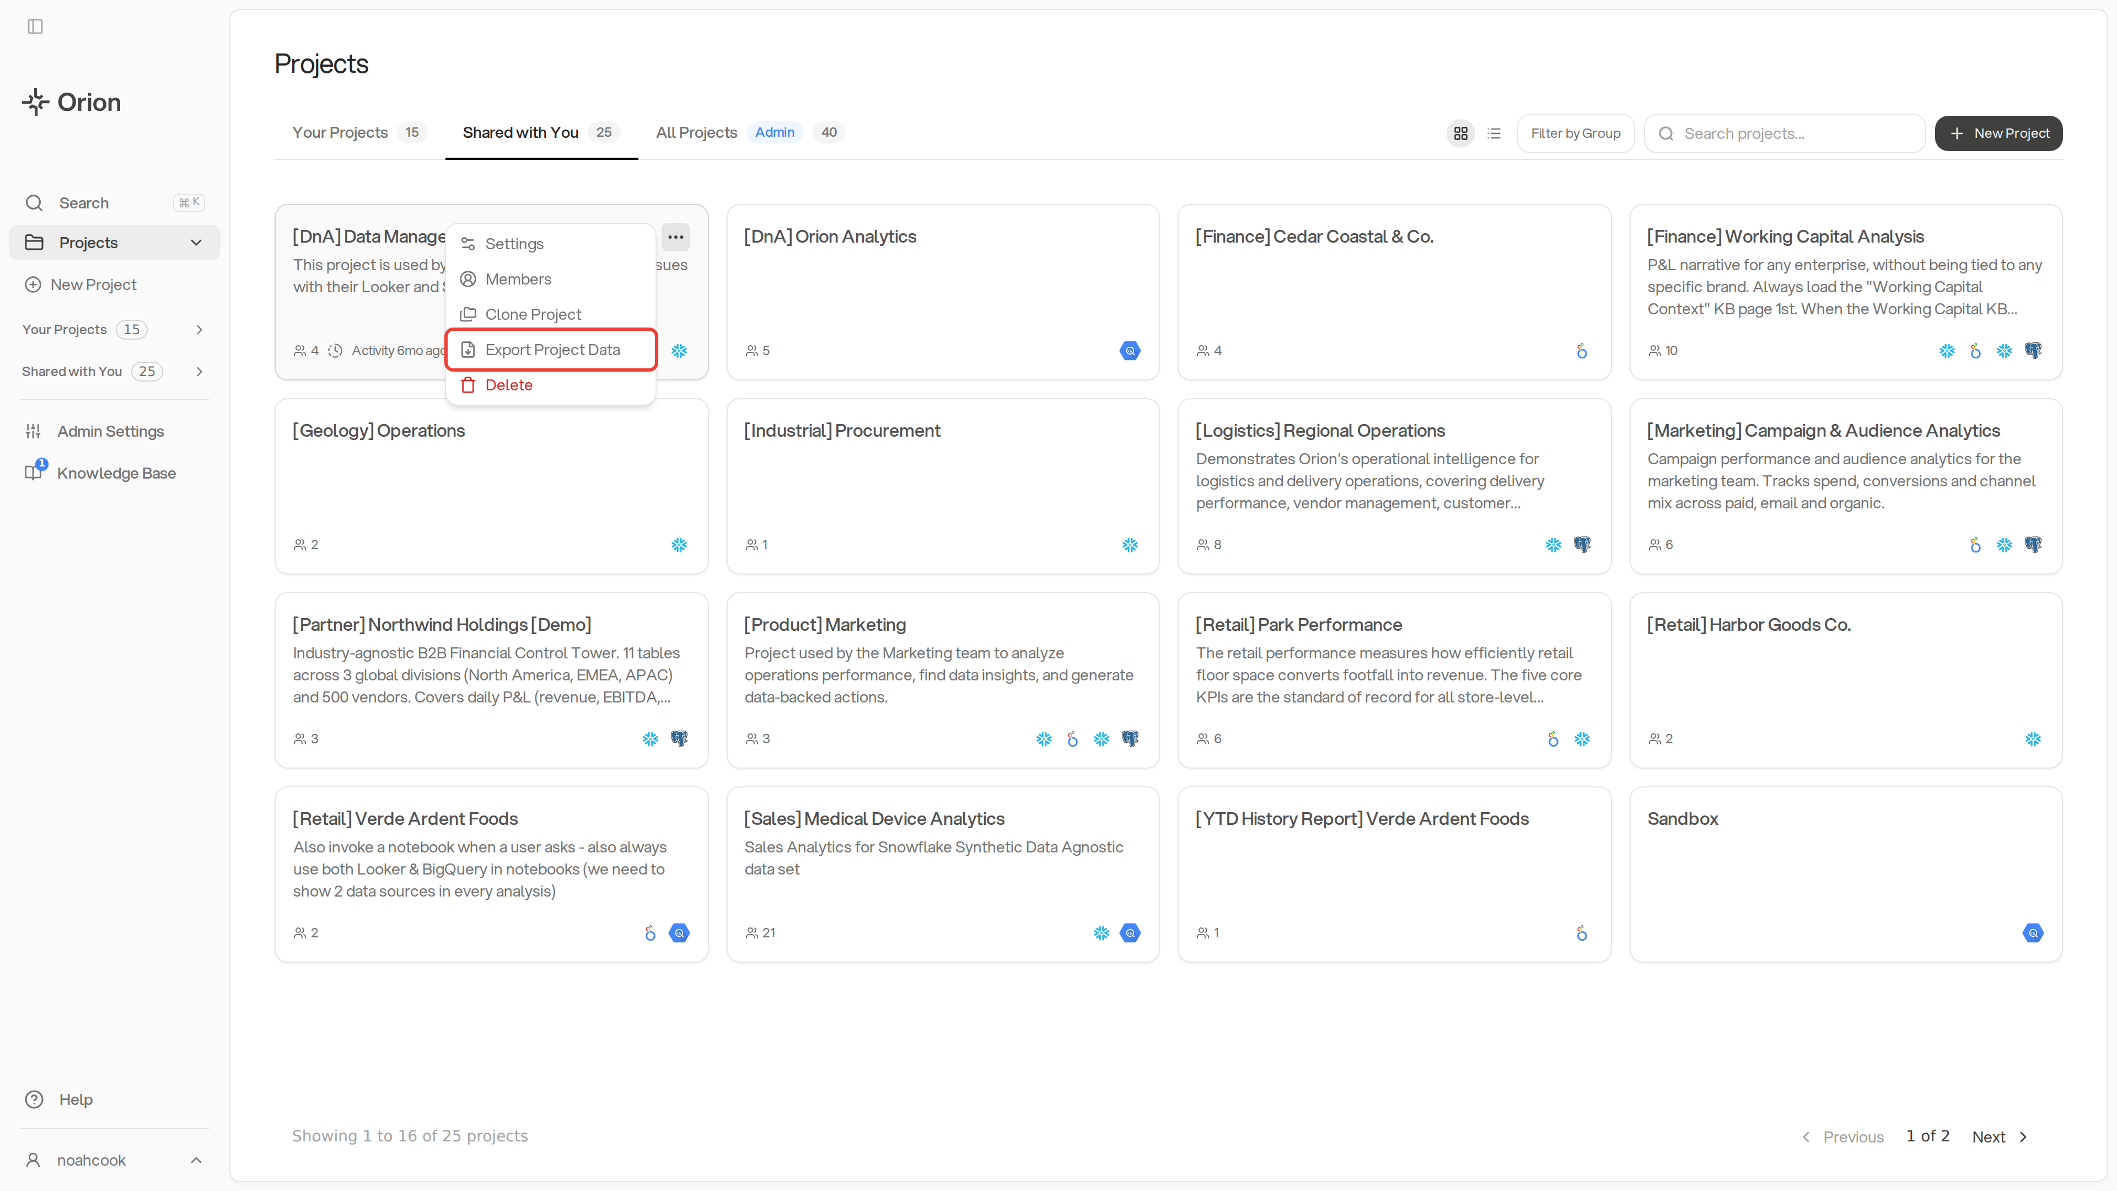
Task: Click BigQuery icon on Sandbox card
Action: pyautogui.click(x=2033, y=933)
